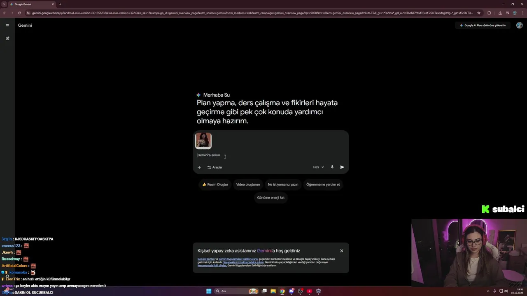Click the browser forward arrow
Screen dimensions: 527x296
point(12,13)
